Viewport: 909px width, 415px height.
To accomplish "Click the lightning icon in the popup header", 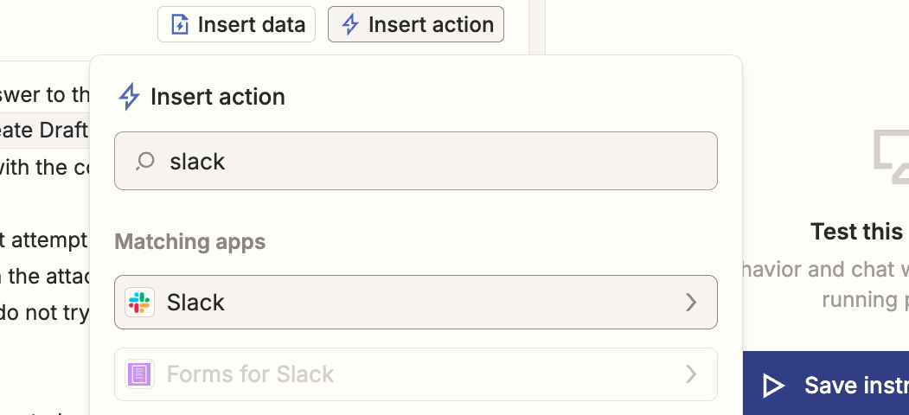I will pos(129,97).
